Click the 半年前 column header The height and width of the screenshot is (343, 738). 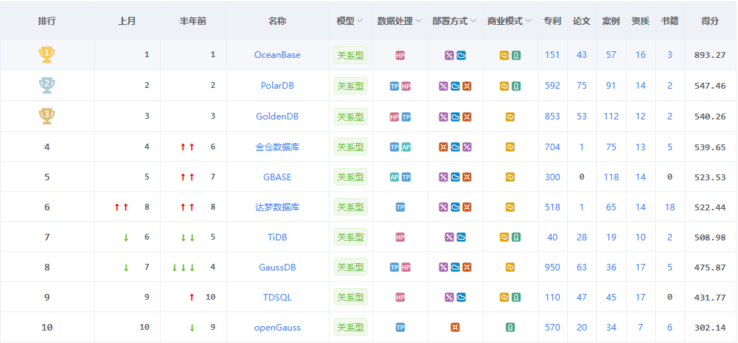(193, 21)
